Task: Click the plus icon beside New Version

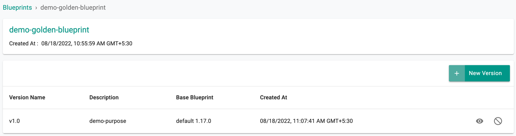Action: 457,73
